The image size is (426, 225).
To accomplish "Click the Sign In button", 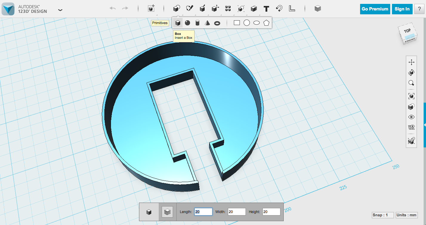I will point(402,9).
